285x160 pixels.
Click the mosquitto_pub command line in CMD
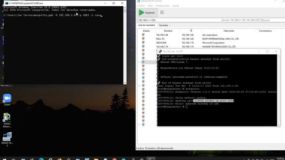[x=53, y=15]
